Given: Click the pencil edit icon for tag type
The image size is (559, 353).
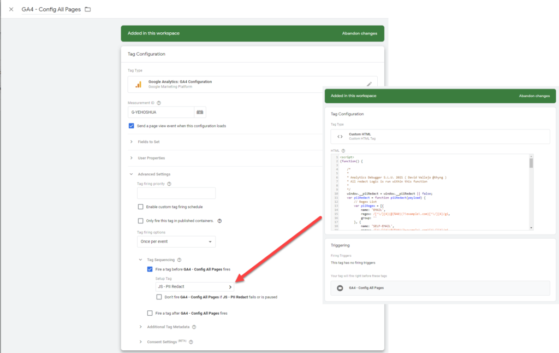Looking at the screenshot, I should coord(370,84).
